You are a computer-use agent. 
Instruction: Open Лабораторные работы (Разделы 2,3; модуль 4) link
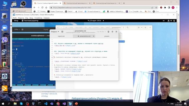(97, 98)
